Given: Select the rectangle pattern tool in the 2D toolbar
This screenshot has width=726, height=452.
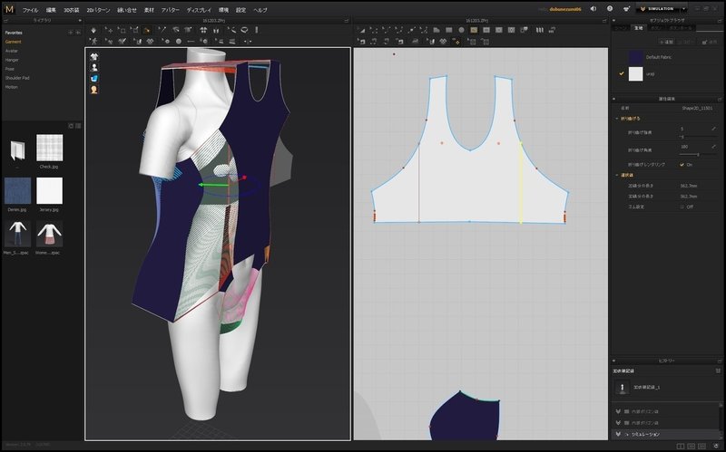Looking at the screenshot, I should (448, 30).
